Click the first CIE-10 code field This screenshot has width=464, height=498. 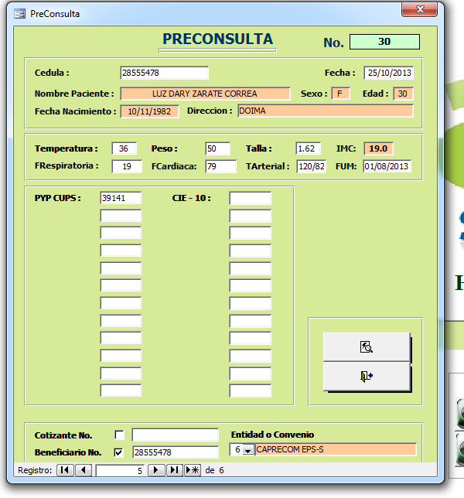click(250, 198)
